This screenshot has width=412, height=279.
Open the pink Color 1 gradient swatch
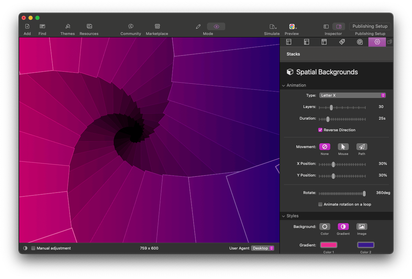point(329,245)
